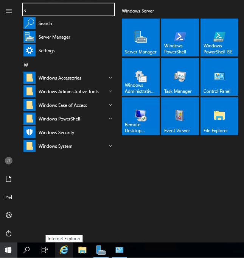This screenshot has height=258, width=244.
Task: Open the Server Manager tile
Action: click(x=141, y=38)
